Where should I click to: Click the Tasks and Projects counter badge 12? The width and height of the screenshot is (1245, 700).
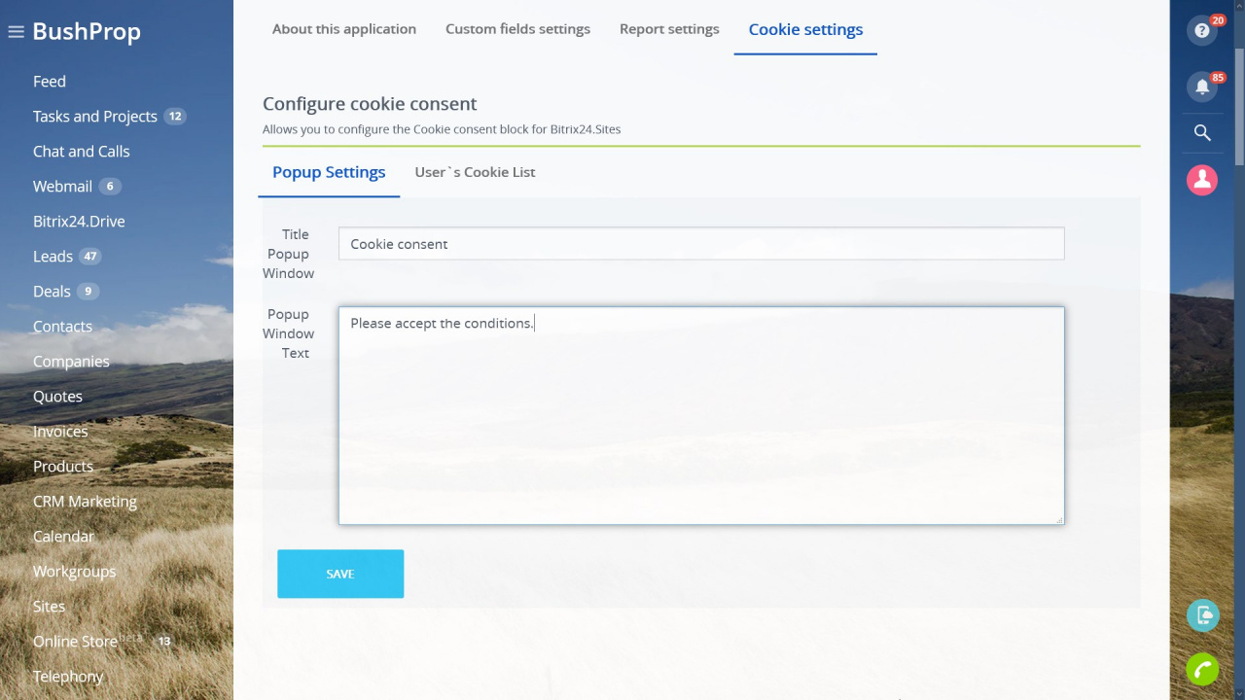pos(175,117)
